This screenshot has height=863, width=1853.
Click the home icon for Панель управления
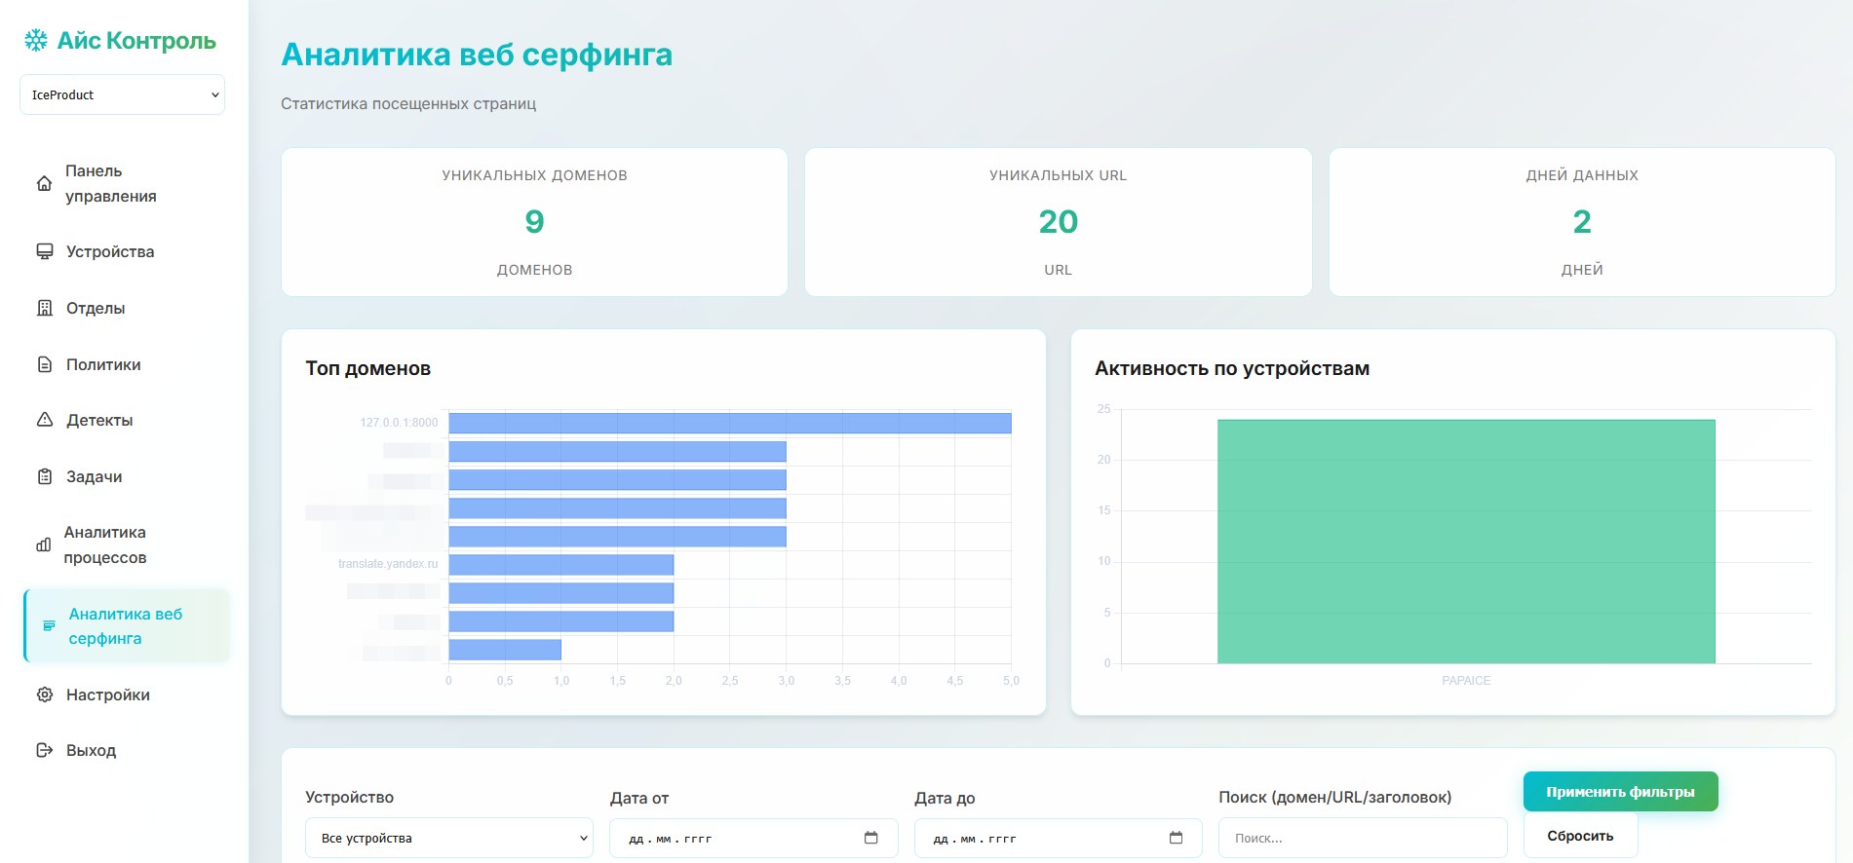(x=44, y=183)
